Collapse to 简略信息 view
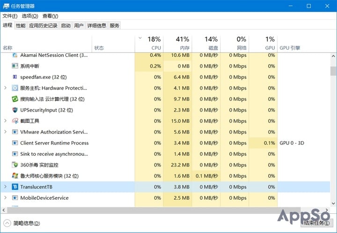This screenshot has height=233, width=337. tap(22, 223)
